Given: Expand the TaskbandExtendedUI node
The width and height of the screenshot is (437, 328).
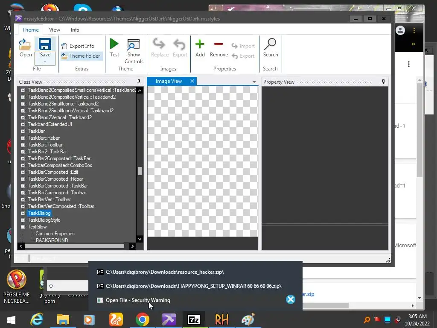Looking at the screenshot, I should [x=23, y=124].
